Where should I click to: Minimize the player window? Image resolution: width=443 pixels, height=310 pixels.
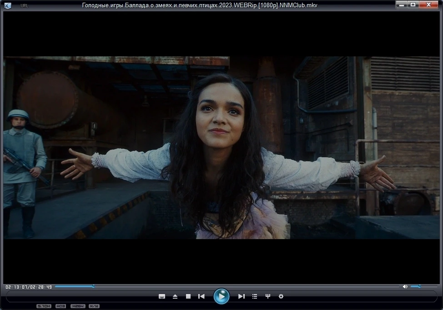pos(402,5)
